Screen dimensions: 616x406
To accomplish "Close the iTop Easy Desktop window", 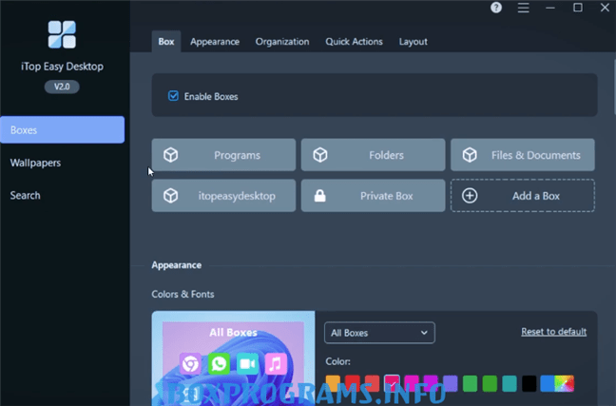I will click(x=605, y=8).
